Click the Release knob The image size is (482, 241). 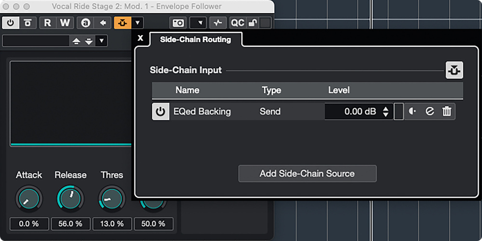70,198
